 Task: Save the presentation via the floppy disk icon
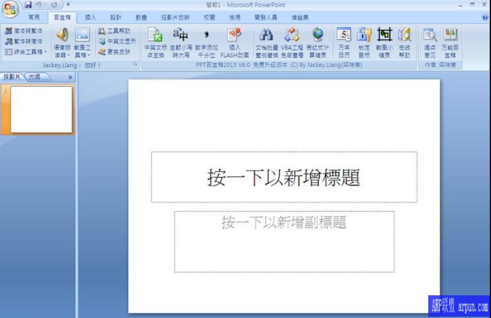coord(28,5)
